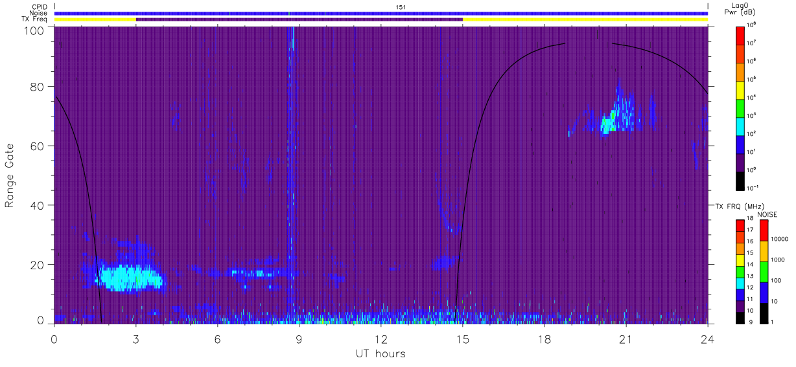
Task: Select the red 17–18 MHz TX FRQ swatch
Action: click(x=740, y=225)
